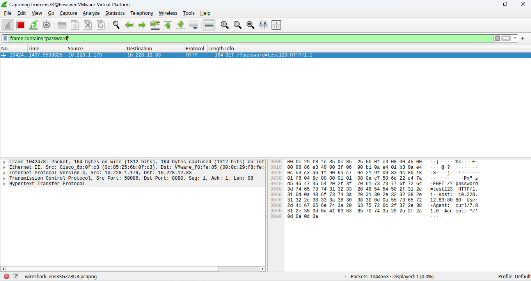
Task: Toggle auto-scroll during live capture
Action: tap(194, 25)
